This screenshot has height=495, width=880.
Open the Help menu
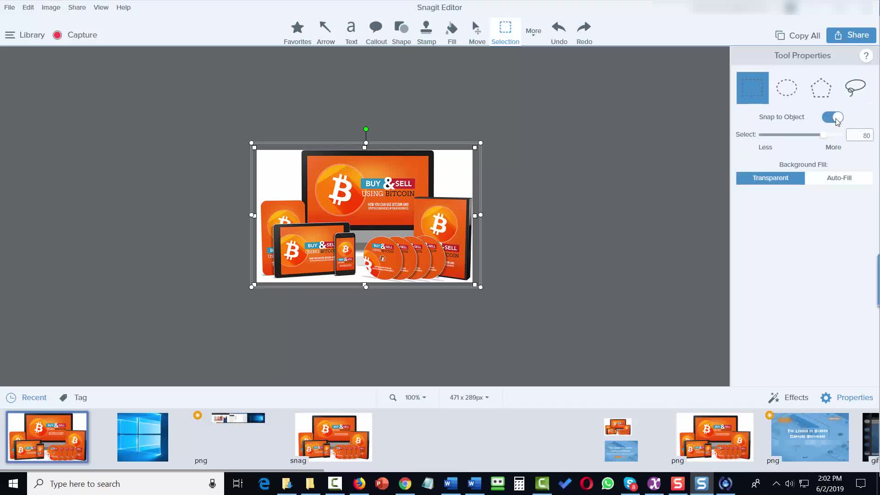pyautogui.click(x=123, y=7)
